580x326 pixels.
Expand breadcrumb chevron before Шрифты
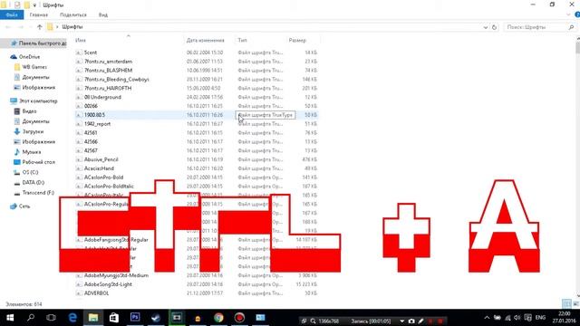[57, 27]
